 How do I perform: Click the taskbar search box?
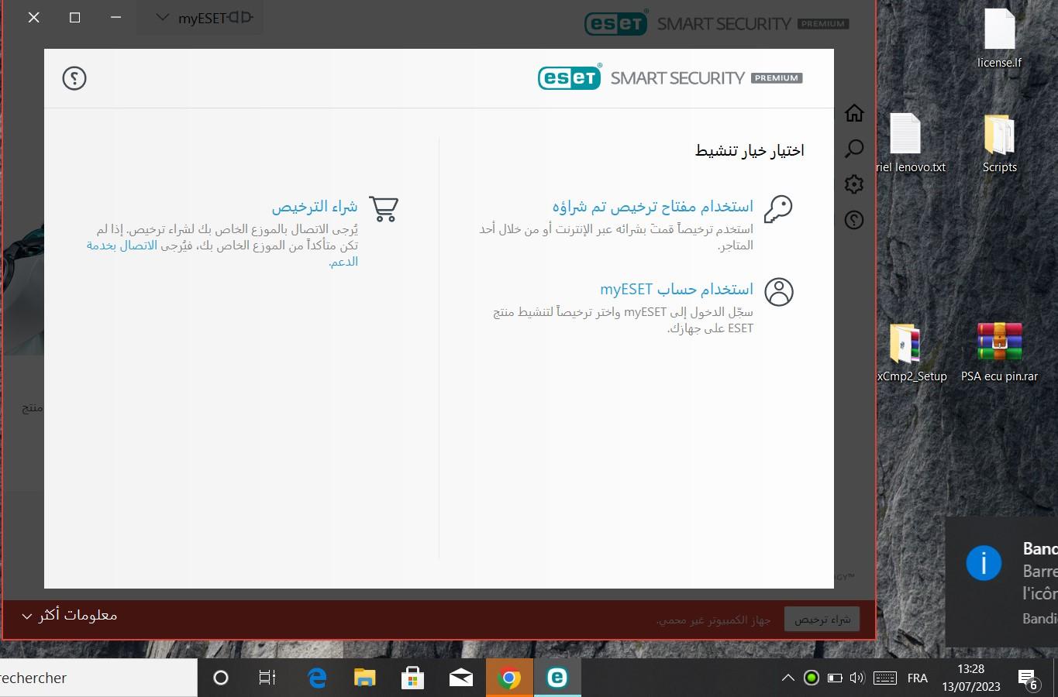pyautogui.click(x=98, y=678)
